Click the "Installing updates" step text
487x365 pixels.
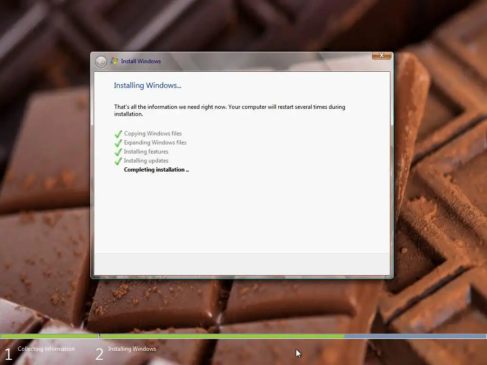146,161
